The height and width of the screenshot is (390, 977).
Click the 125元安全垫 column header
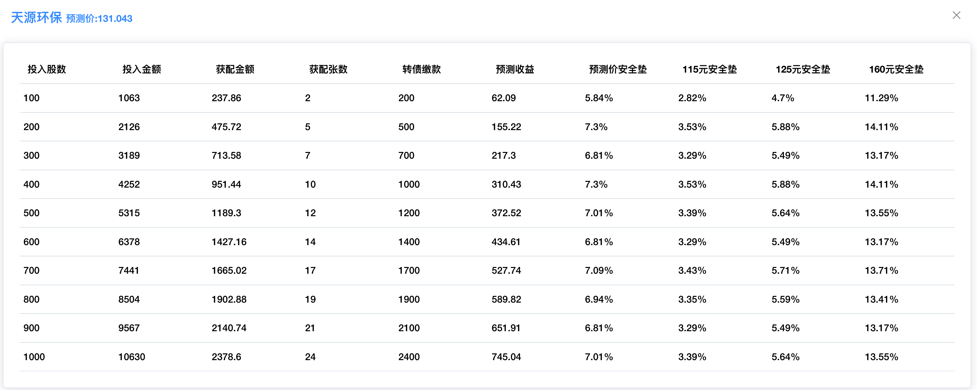click(803, 69)
